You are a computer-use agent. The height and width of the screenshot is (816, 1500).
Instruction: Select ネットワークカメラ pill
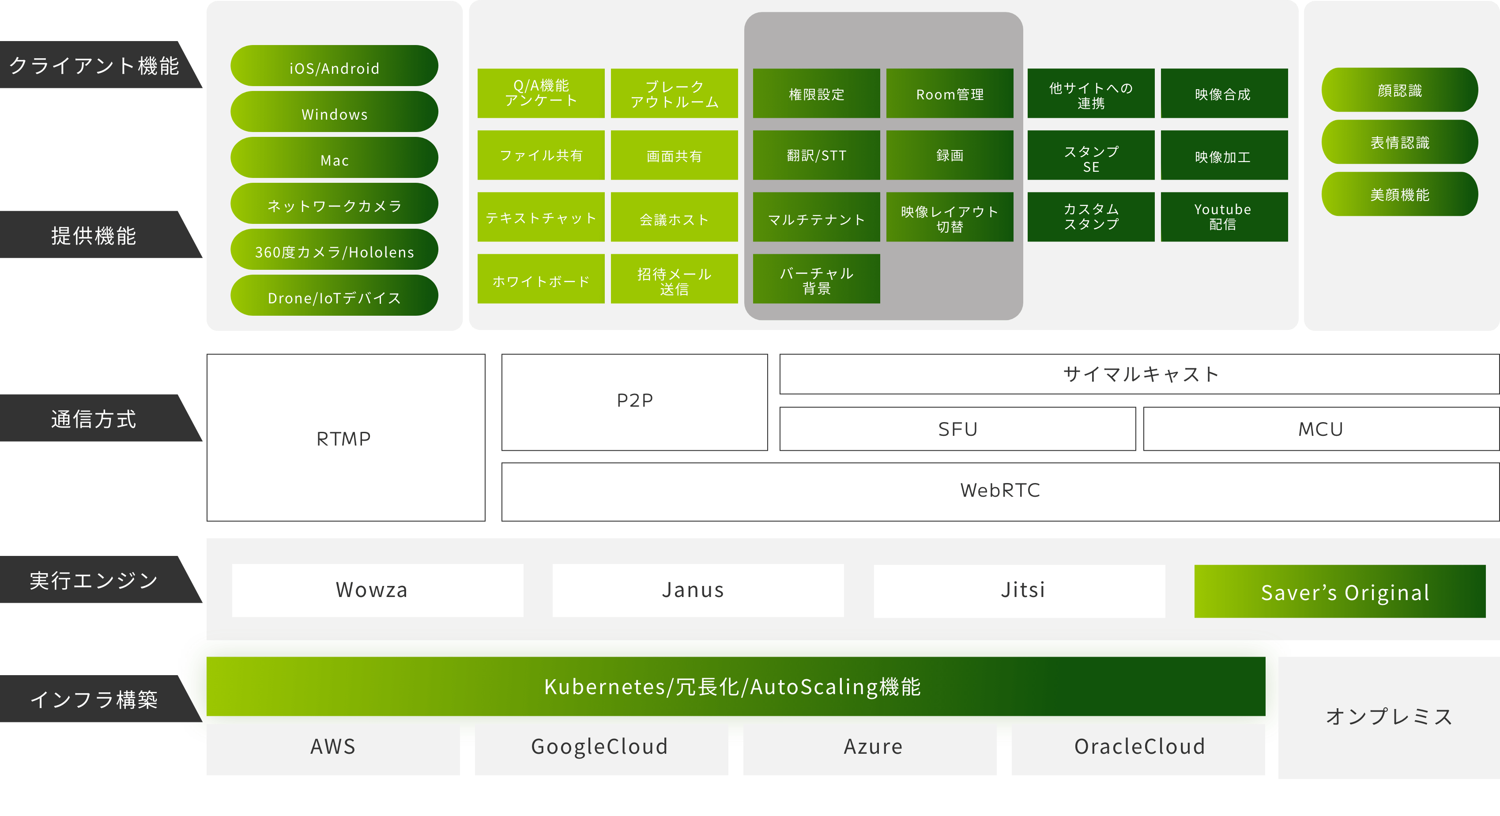(334, 204)
